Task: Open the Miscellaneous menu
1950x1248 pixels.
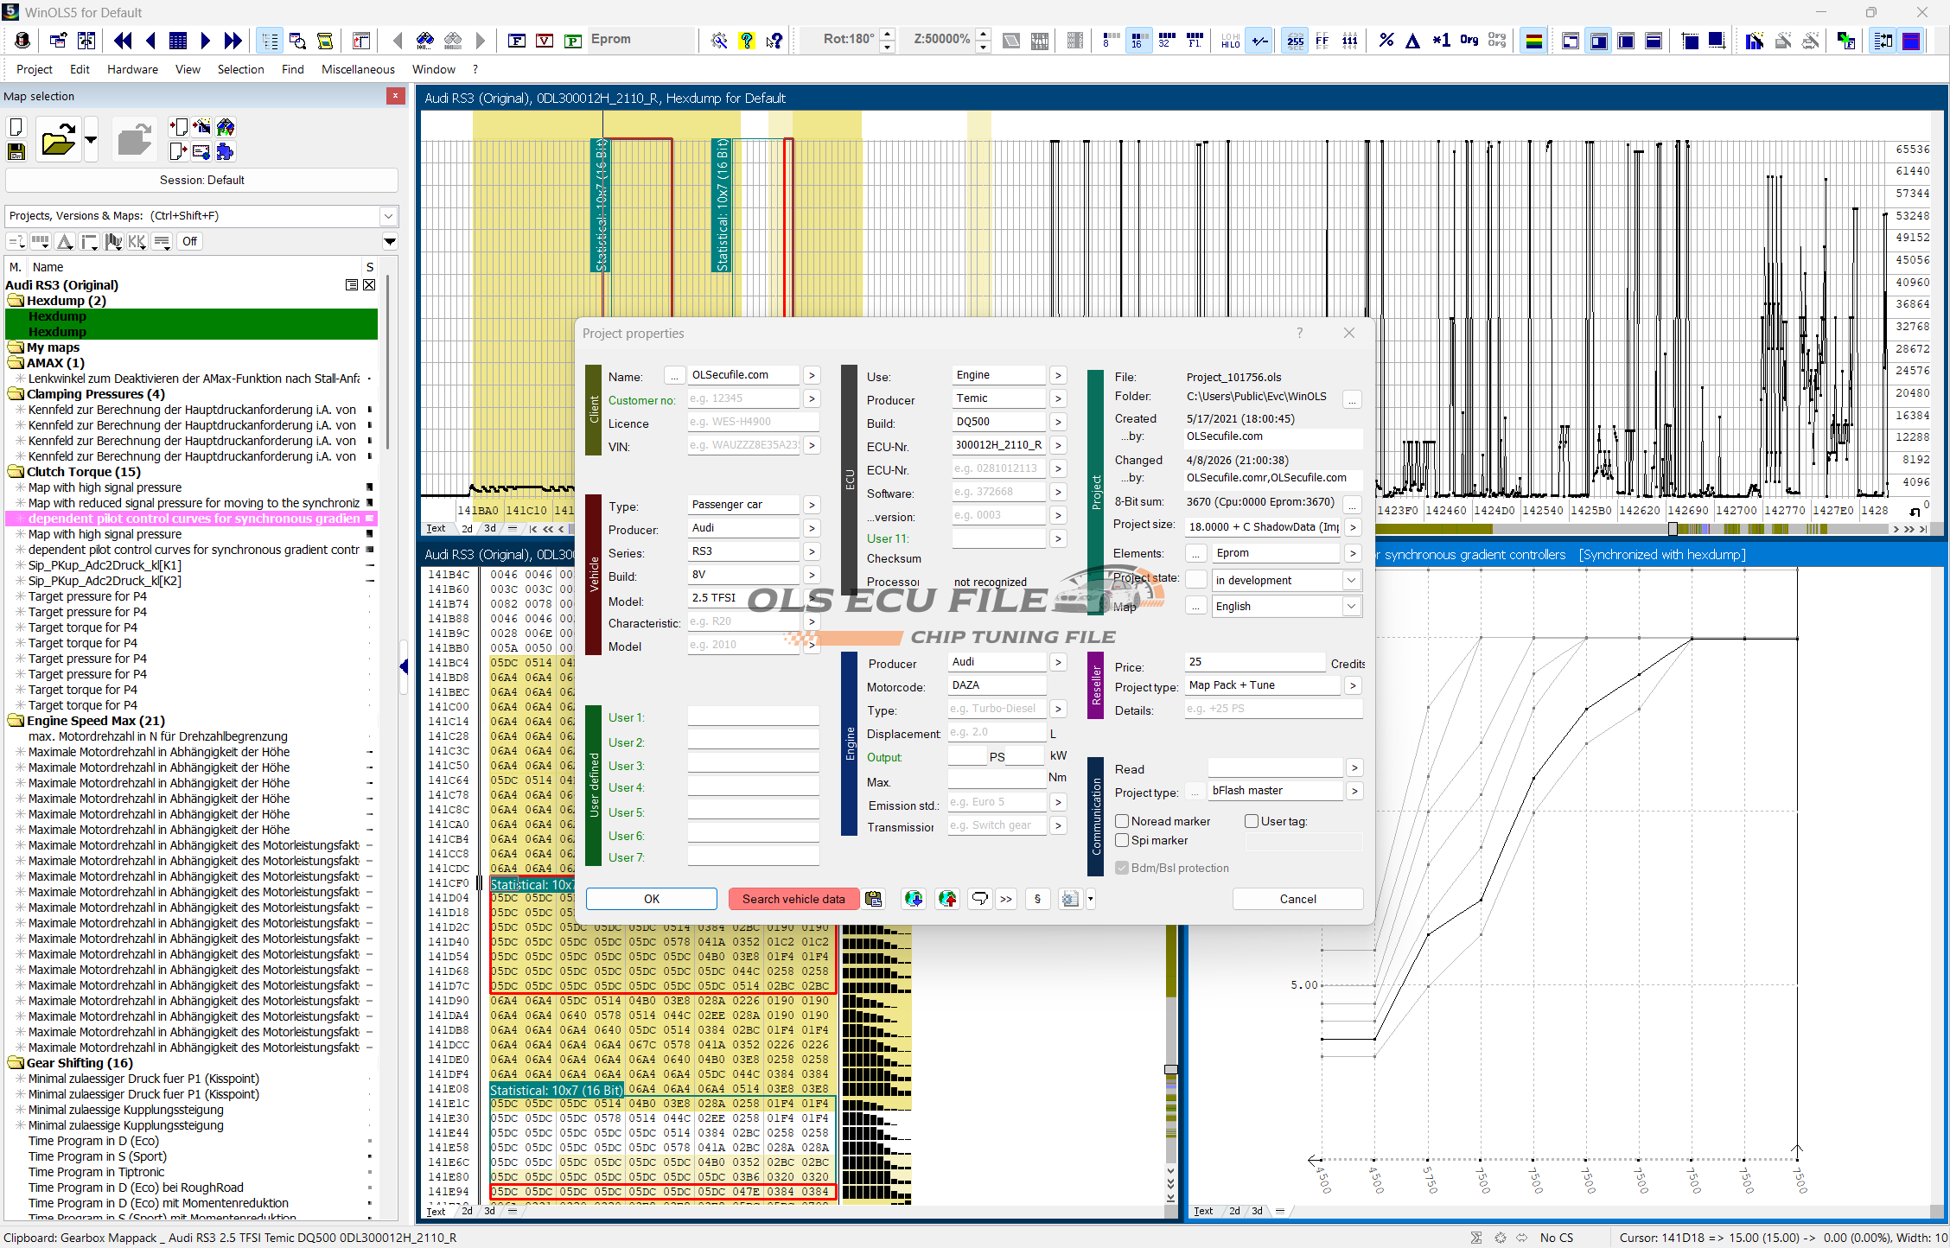Action: click(358, 69)
